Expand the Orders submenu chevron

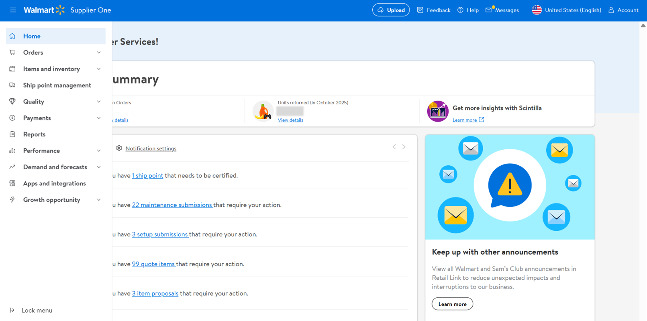coord(99,53)
